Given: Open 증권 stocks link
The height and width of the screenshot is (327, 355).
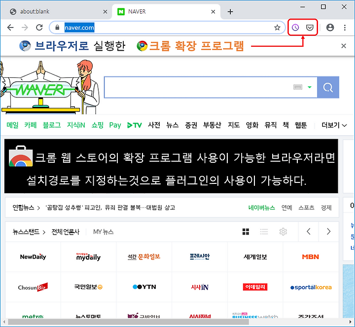Looking at the screenshot, I should coord(191,125).
